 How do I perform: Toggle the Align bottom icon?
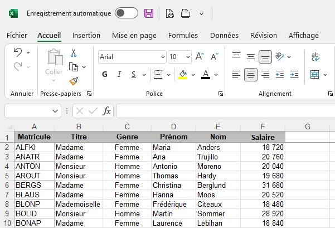point(265,57)
